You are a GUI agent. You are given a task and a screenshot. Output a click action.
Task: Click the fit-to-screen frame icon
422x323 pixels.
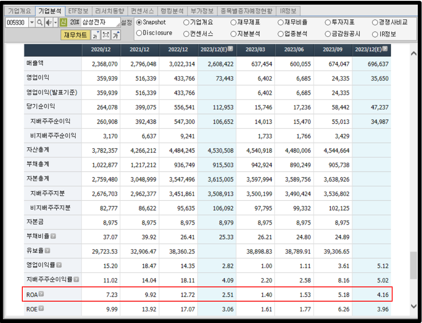[106, 35]
